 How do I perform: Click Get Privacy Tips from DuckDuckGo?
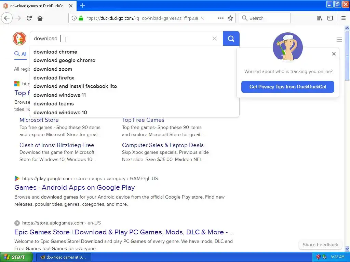click(287, 87)
